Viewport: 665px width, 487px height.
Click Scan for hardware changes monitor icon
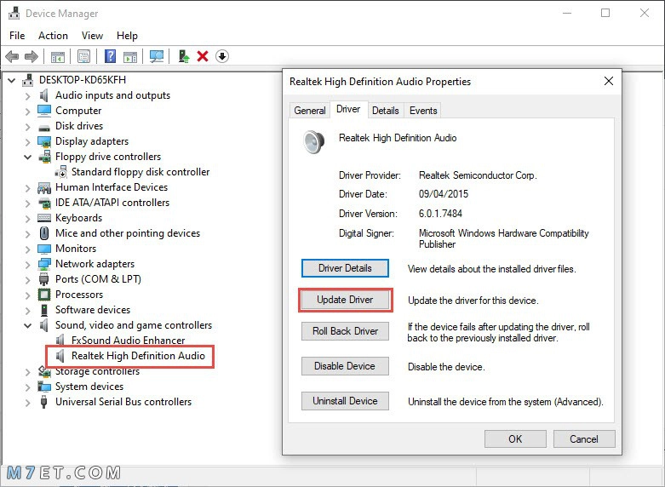pos(157,56)
